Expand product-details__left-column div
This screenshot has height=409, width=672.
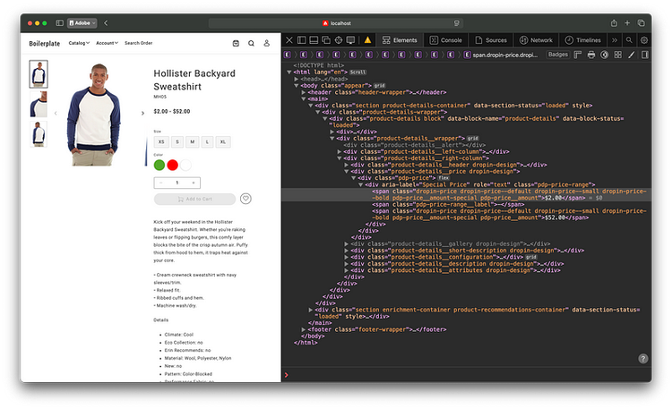[x=340, y=151]
